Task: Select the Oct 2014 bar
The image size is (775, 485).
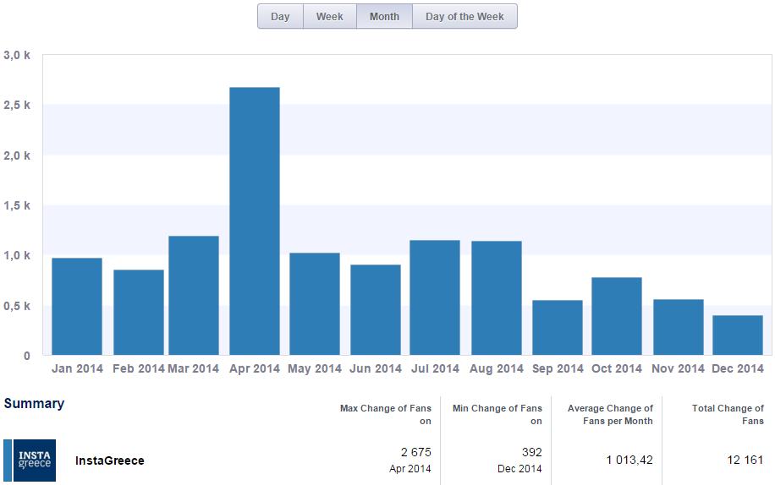Action: click(617, 316)
